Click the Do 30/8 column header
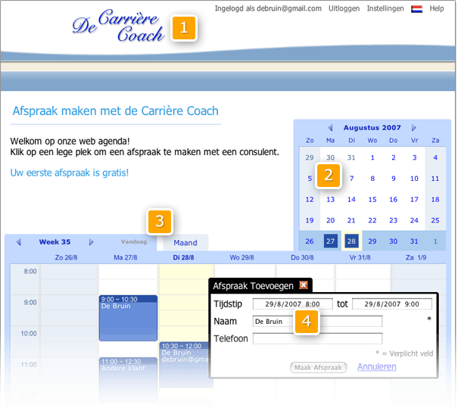The width and height of the screenshot is (458, 414). pos(302,257)
